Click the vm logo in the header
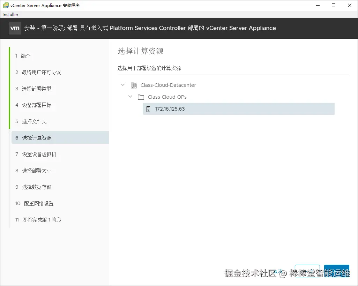The width and height of the screenshot is (358, 286). [15, 28]
